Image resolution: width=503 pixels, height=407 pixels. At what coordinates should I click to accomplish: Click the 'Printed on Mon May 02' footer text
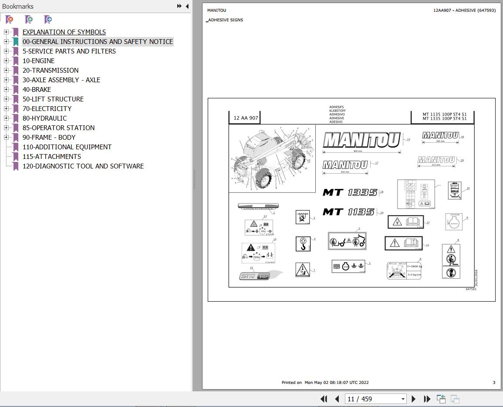tap(325, 382)
